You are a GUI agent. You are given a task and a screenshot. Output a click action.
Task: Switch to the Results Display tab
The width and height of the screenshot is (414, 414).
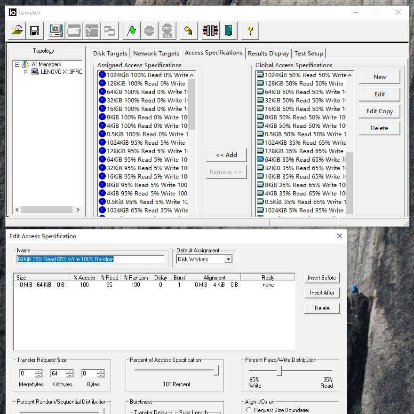coord(268,53)
